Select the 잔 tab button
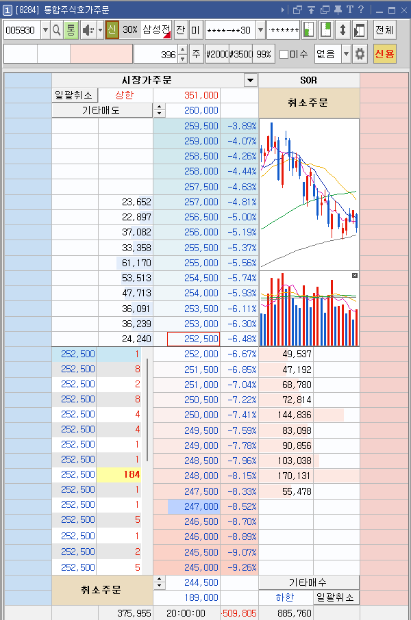The height and width of the screenshot is (620, 411). click(x=181, y=30)
